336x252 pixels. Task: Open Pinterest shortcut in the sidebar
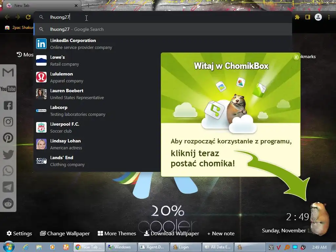pos(8,138)
